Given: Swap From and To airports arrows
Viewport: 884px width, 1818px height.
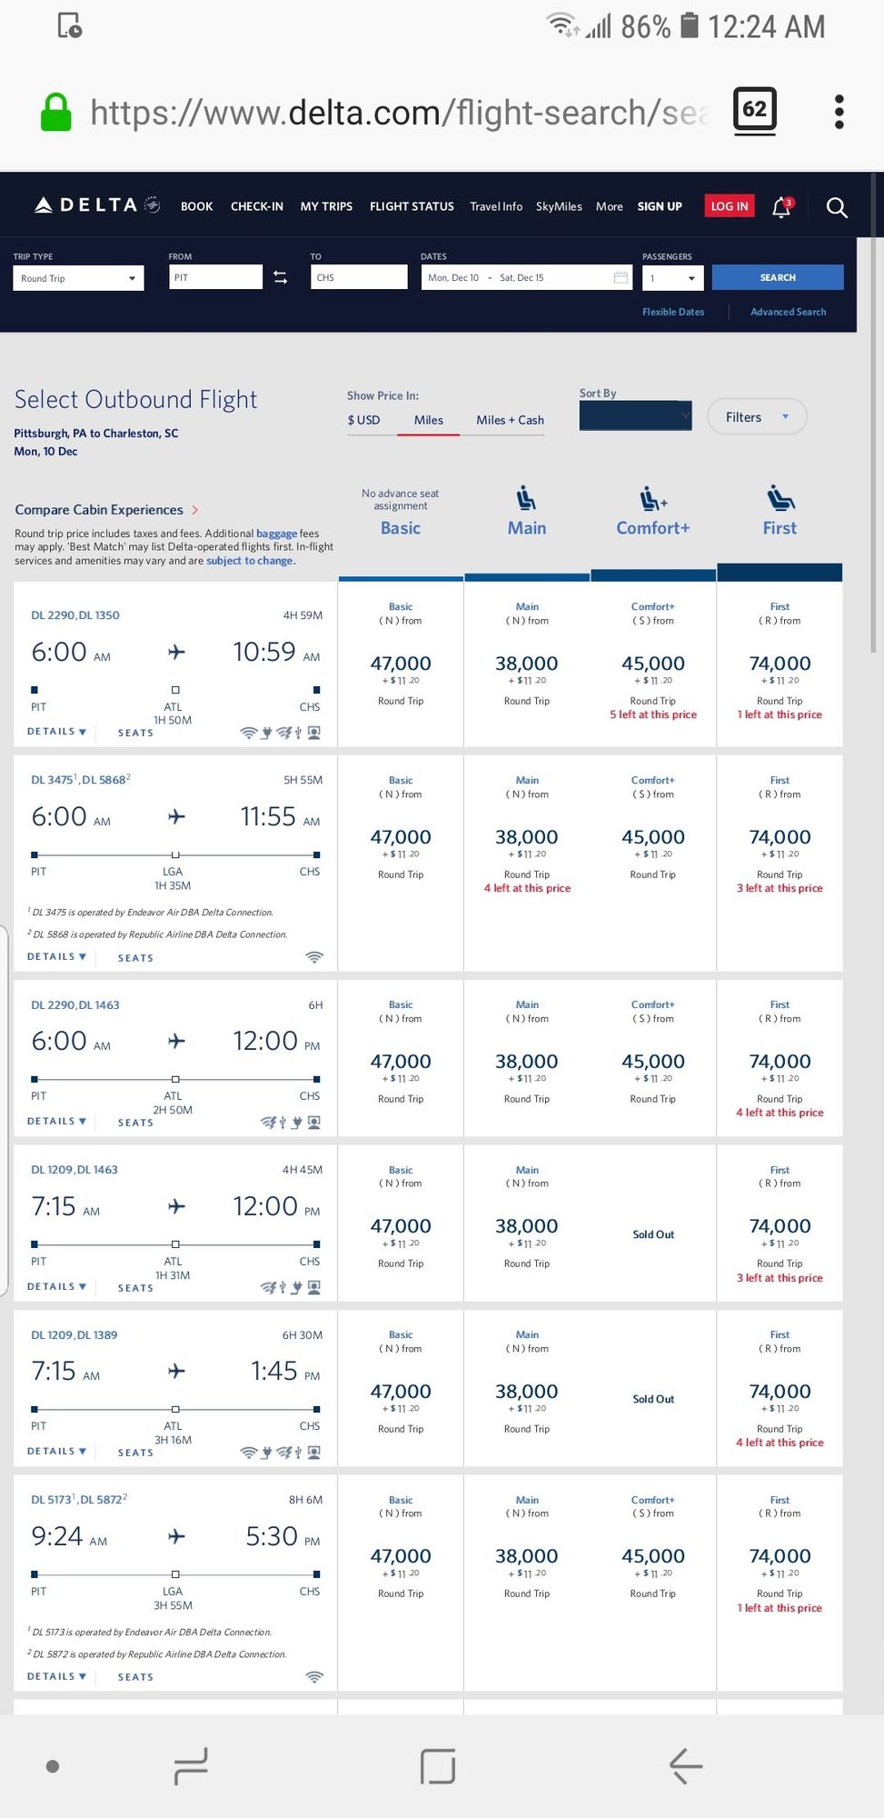Looking at the screenshot, I should [281, 278].
